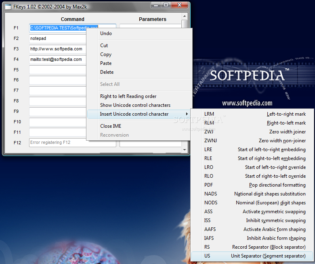Insert ASS Activate symmetric swapping
This screenshot has height=264, width=315.
coord(252,212)
